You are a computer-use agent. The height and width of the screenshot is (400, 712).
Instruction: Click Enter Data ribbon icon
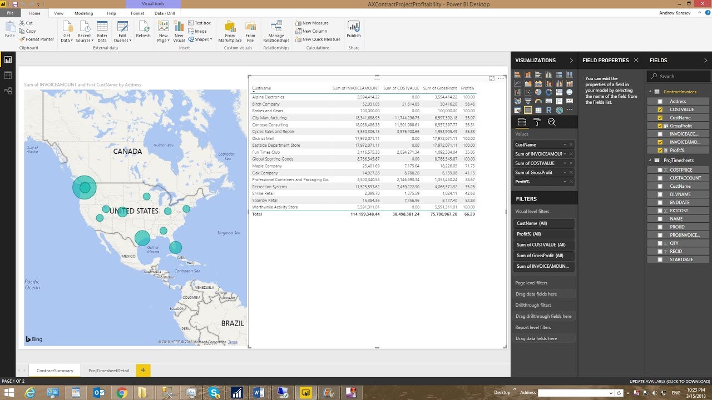coord(102,32)
